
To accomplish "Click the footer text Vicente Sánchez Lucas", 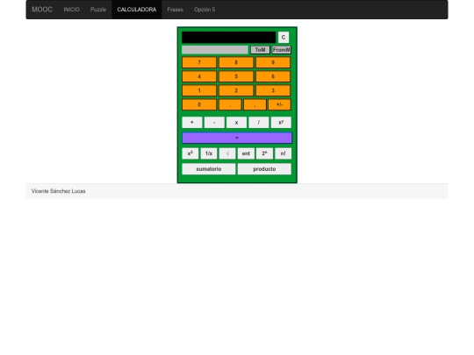I will pyautogui.click(x=58, y=191).
